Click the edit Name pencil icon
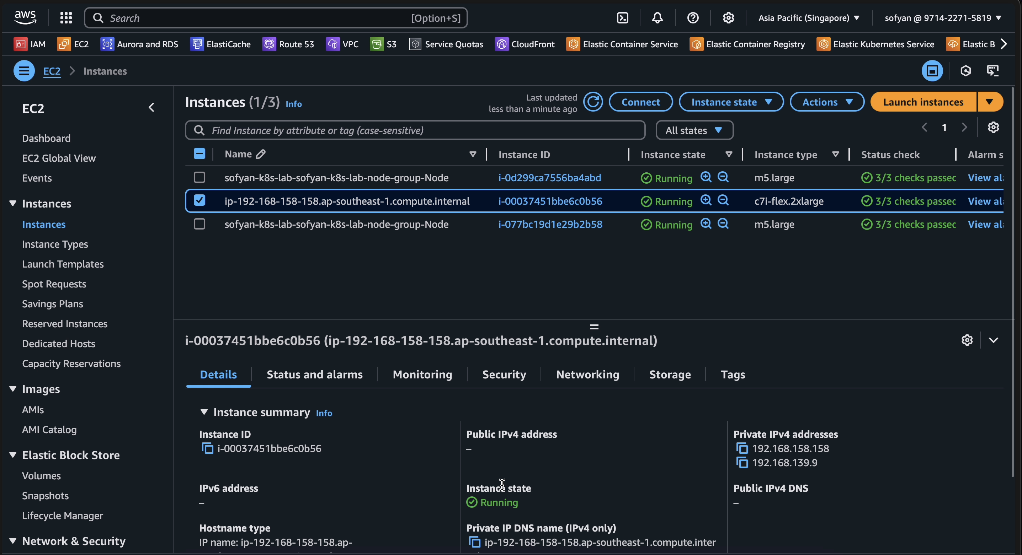The width and height of the screenshot is (1022, 555). pyautogui.click(x=261, y=154)
